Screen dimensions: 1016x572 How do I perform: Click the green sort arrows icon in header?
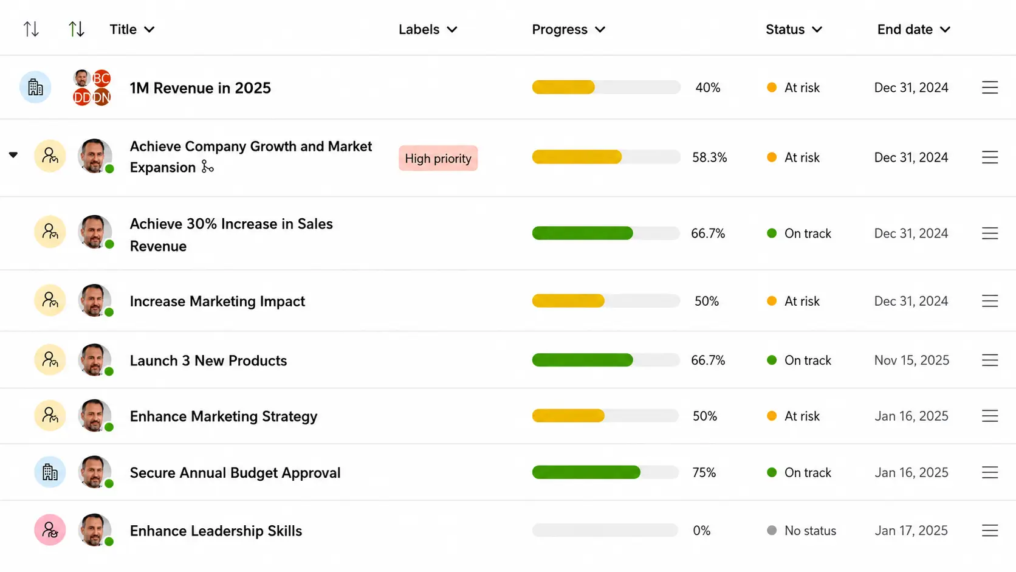click(x=76, y=29)
